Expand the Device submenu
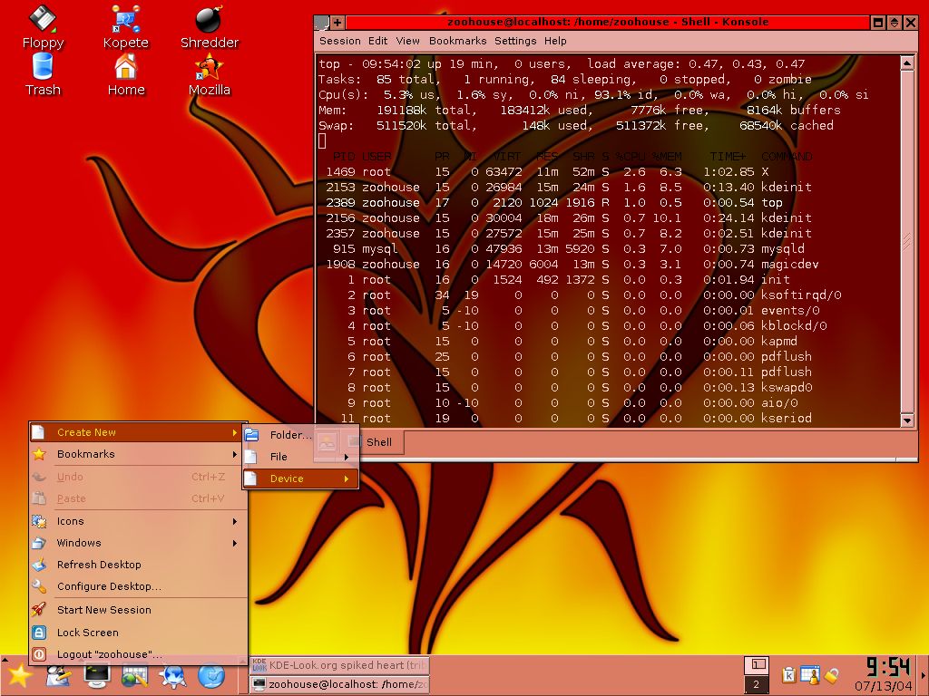 click(300, 478)
